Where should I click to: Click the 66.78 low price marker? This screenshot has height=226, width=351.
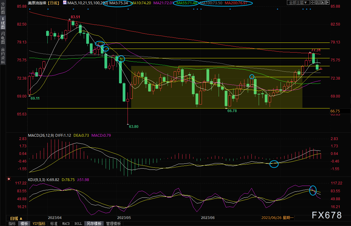pos(232,111)
